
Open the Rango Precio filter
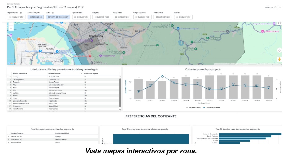click(122, 17)
